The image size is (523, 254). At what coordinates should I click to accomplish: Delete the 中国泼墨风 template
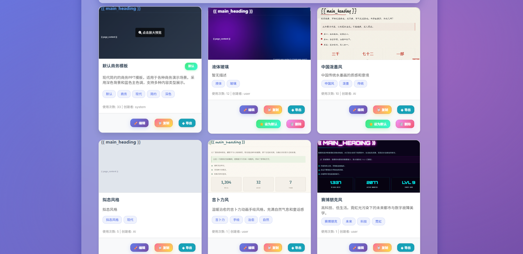[x=405, y=124]
